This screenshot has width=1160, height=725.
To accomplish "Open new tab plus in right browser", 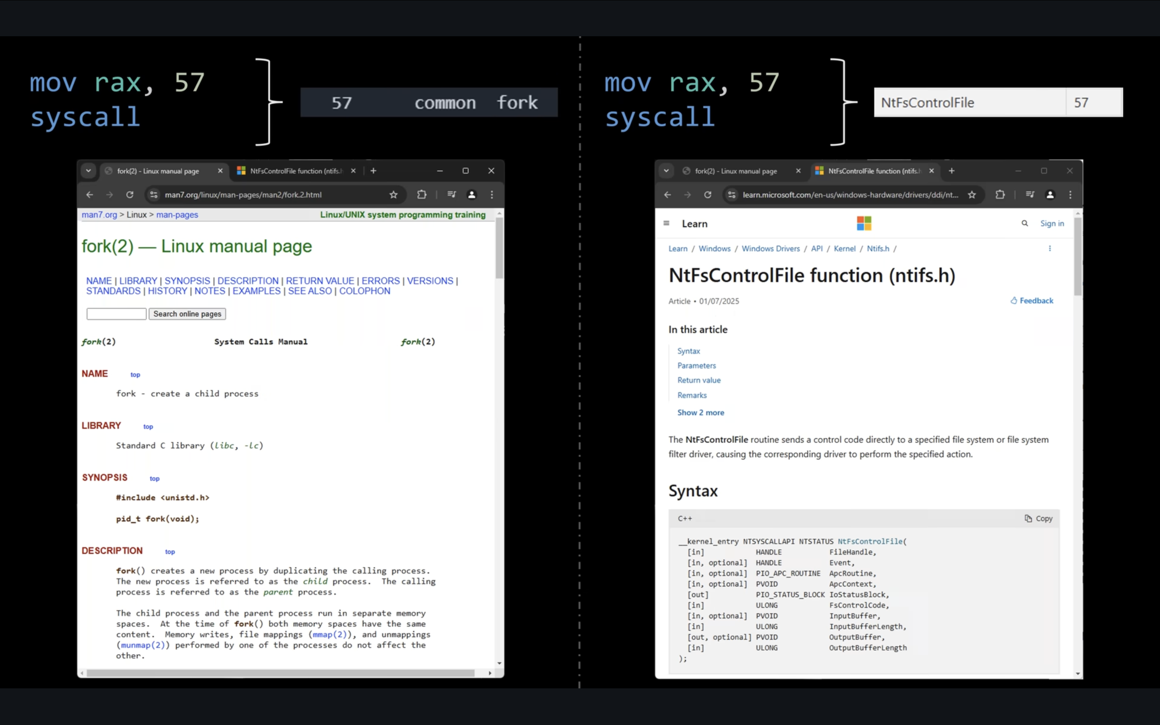I will (952, 171).
